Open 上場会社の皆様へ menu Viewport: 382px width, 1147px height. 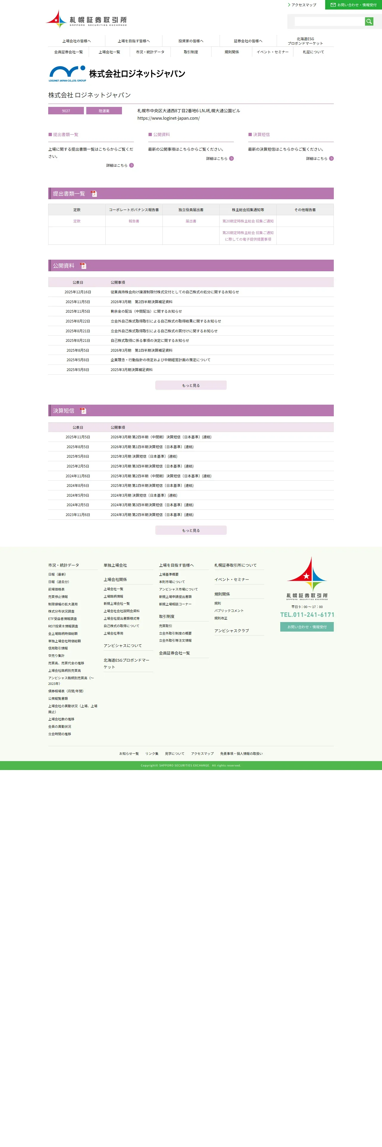(76, 41)
